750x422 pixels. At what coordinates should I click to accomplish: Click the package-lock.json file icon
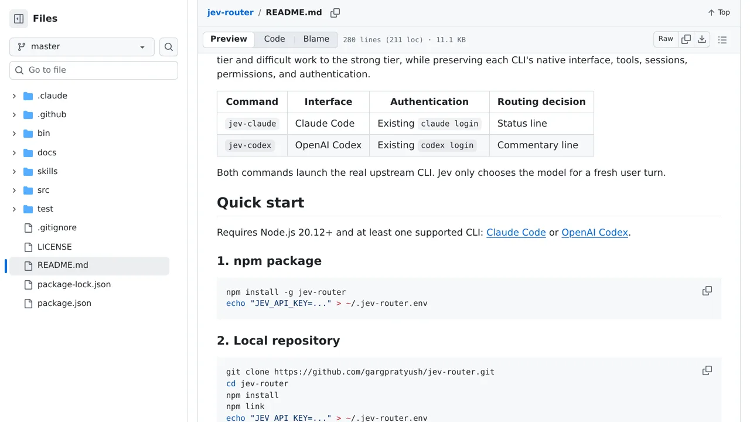tap(28, 285)
